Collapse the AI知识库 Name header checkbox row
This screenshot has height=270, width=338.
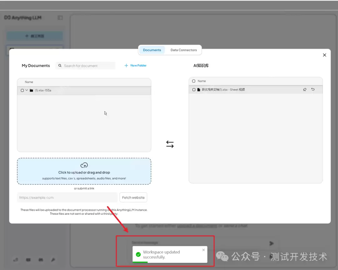[x=194, y=81]
